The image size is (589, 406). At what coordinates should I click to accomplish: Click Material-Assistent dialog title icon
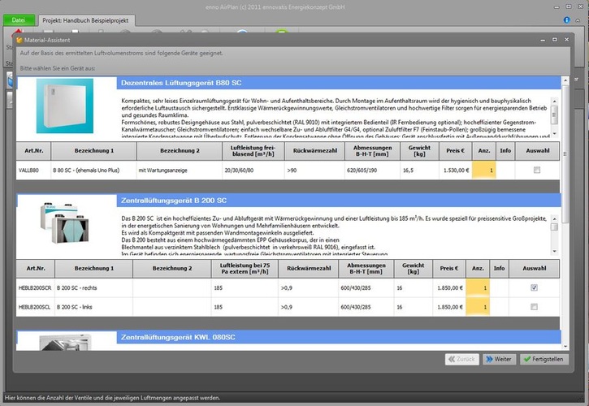click(19, 40)
